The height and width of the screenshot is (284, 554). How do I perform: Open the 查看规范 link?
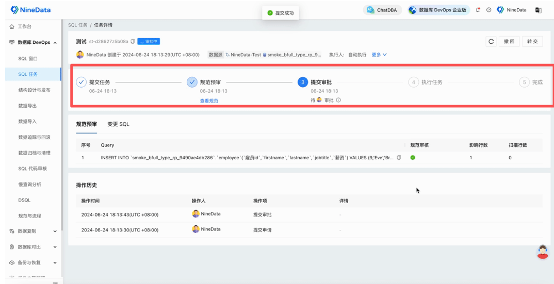(209, 101)
